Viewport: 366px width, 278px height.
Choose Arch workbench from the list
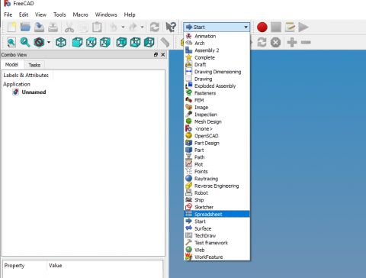[217, 43]
